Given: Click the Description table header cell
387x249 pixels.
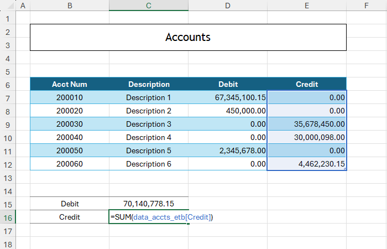Looking at the screenshot, I should click(149, 85).
